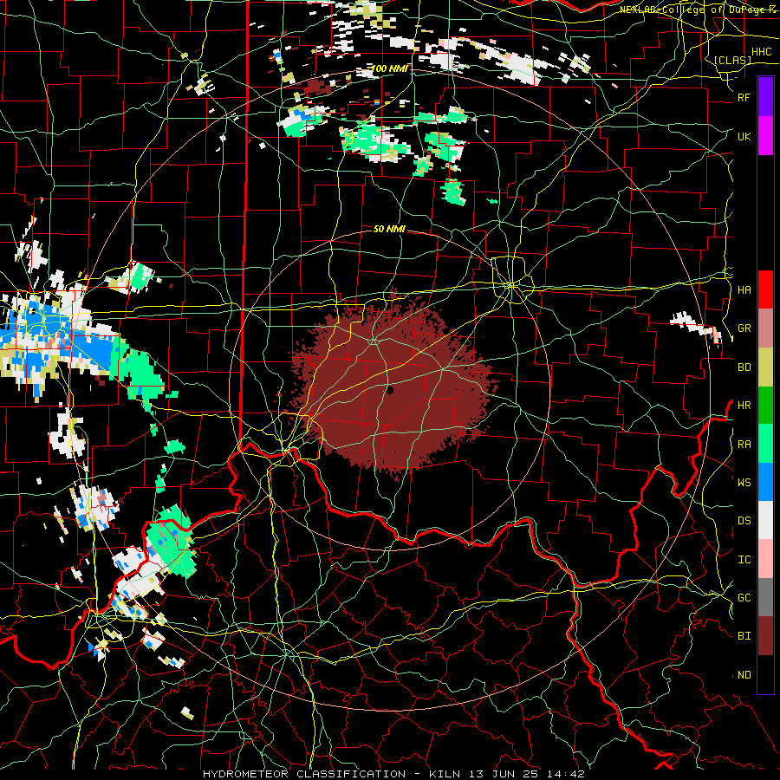Click the "[CLAS]" label above the legend
This screenshot has height=780, width=780.
point(732,60)
